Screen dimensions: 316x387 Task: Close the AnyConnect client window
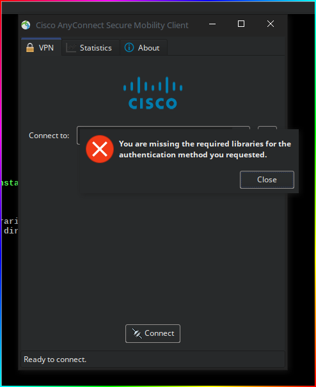(271, 24)
